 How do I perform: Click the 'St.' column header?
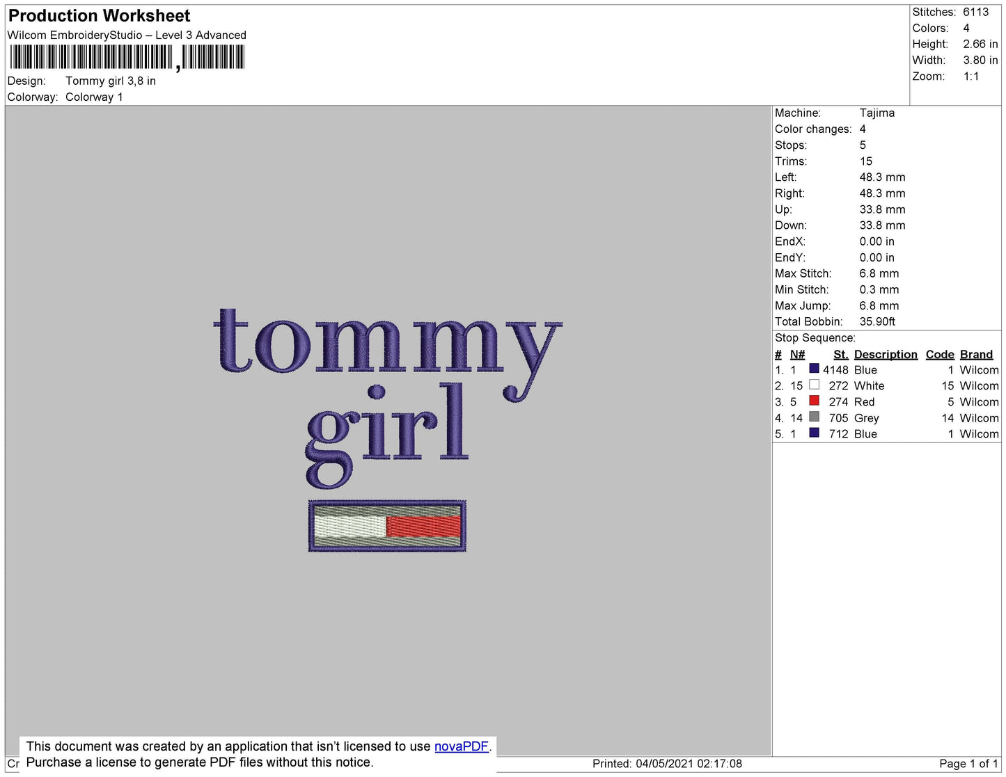tap(841, 354)
